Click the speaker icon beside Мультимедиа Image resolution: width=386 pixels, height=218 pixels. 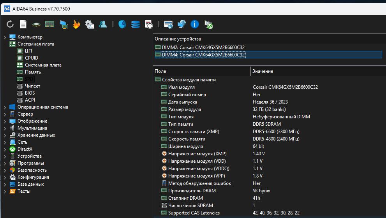point(12,128)
